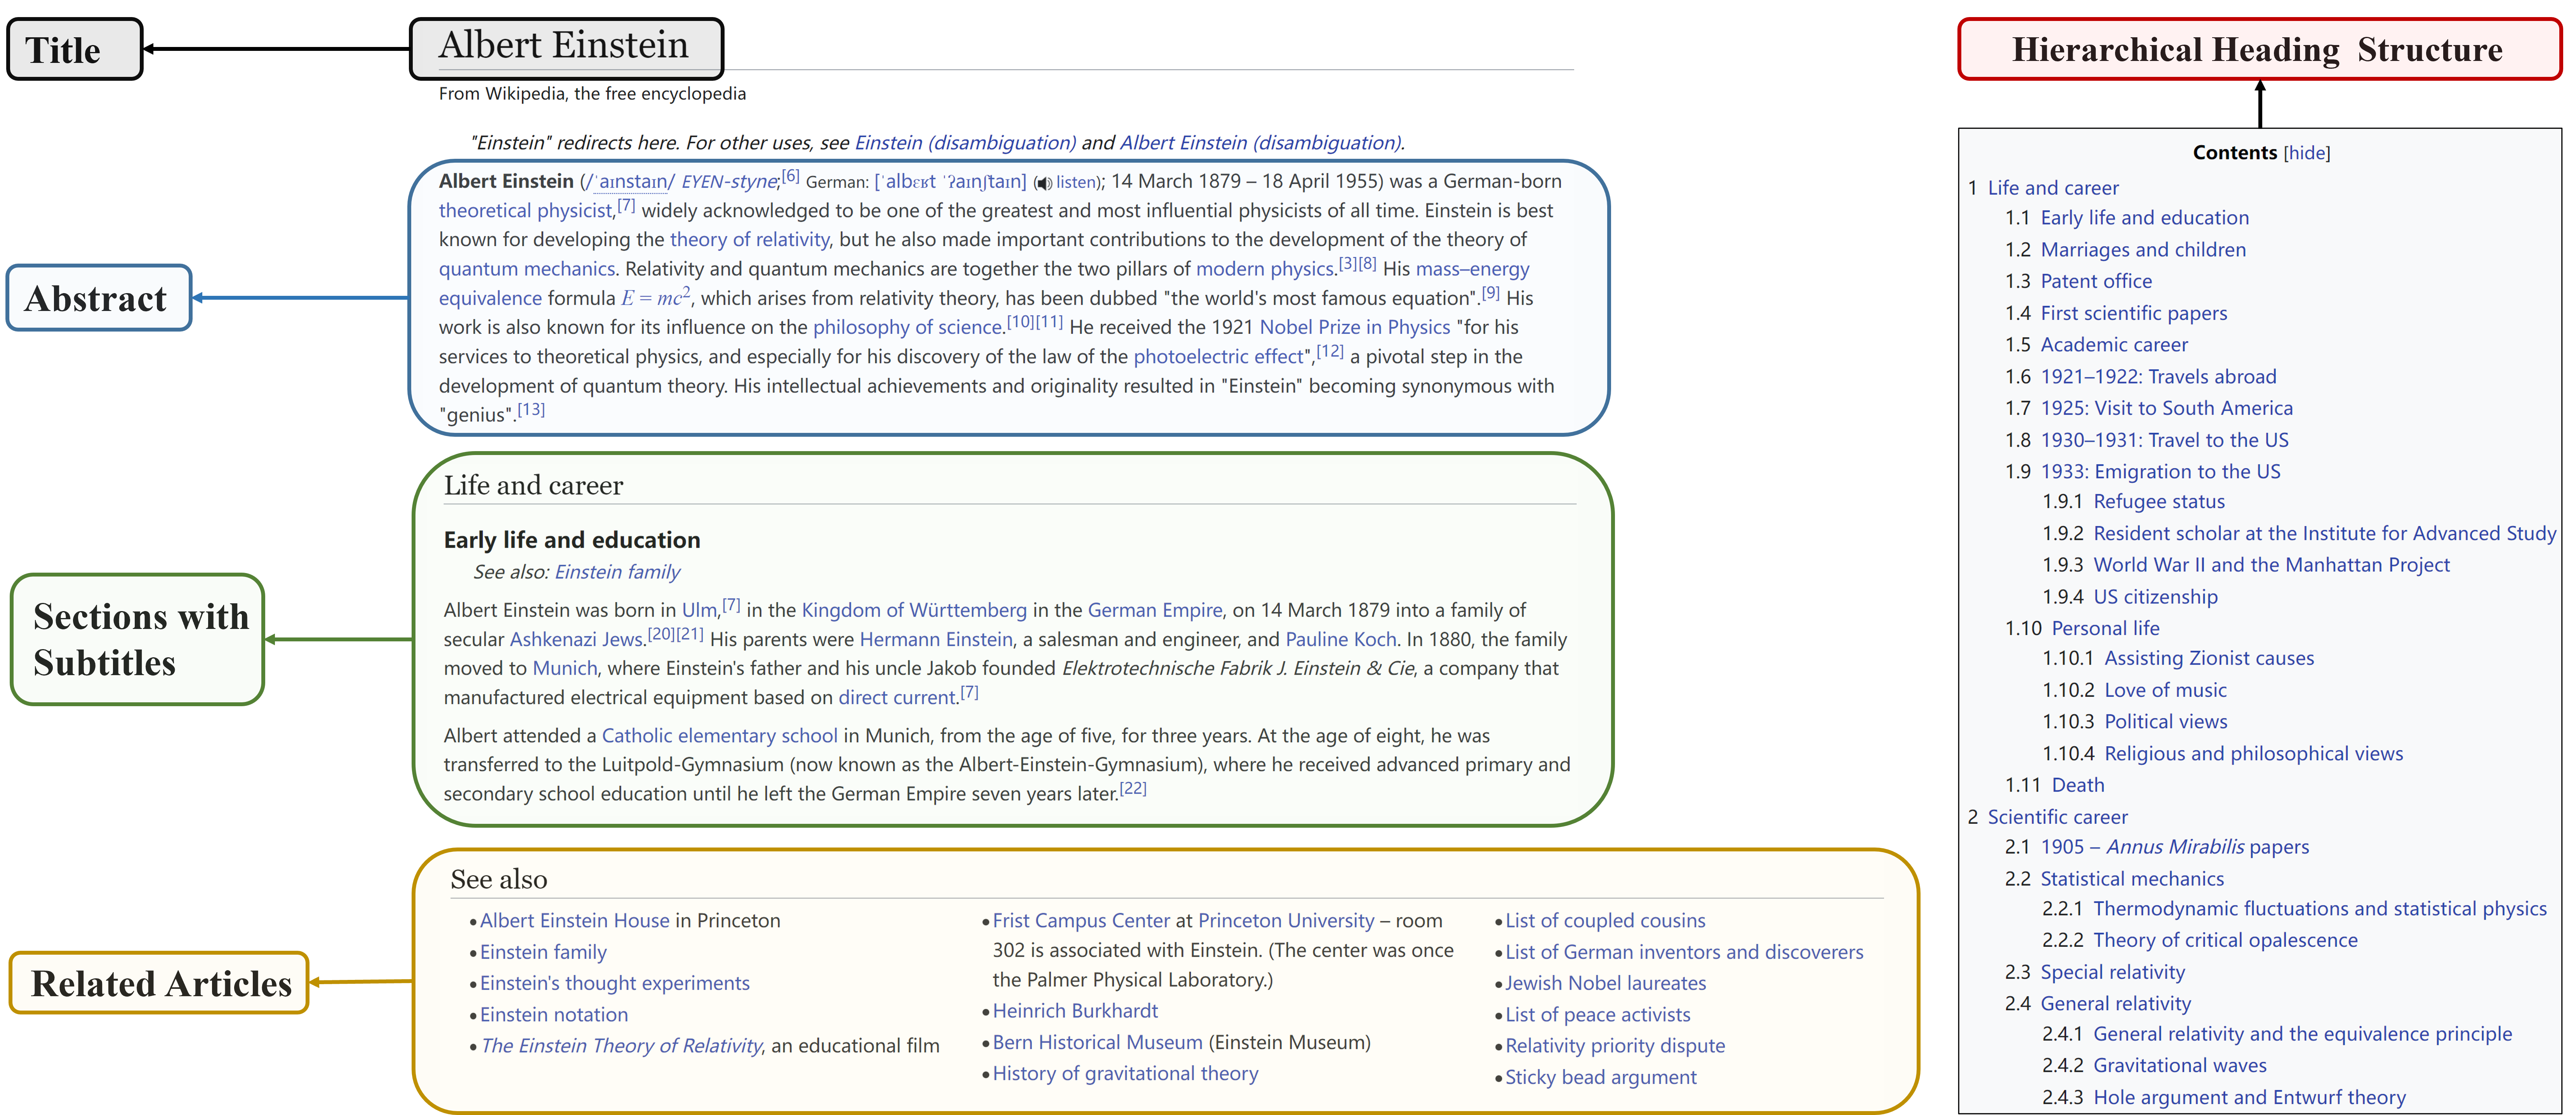2576x1115 pixels.
Task: Follow the "theory of relativity" link
Action: pos(749,240)
